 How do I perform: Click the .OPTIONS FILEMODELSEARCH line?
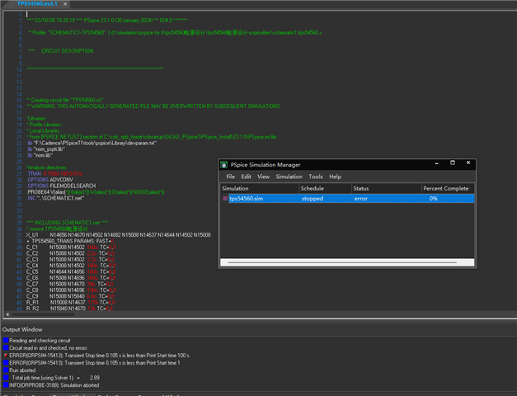tap(61, 186)
